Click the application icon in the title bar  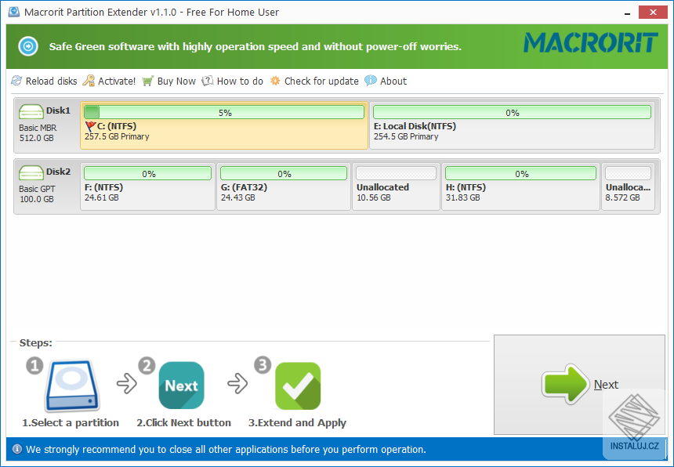point(14,12)
